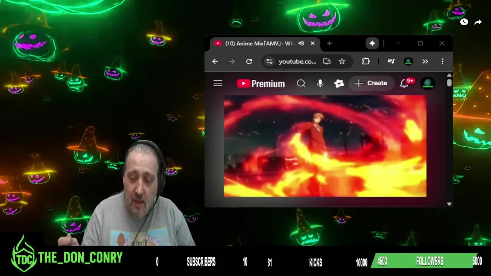Minimize the browser window
Screen dimensions: 491x276
398,43
